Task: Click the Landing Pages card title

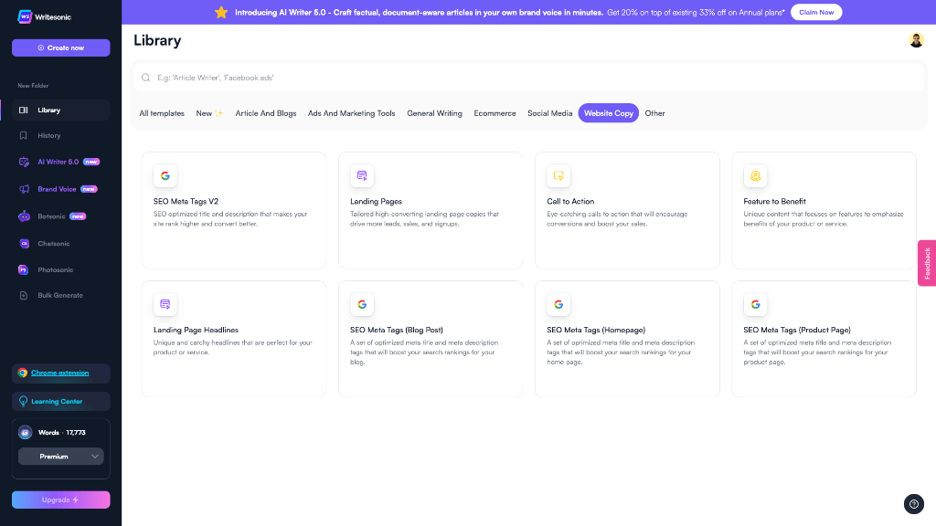Action: click(x=376, y=202)
